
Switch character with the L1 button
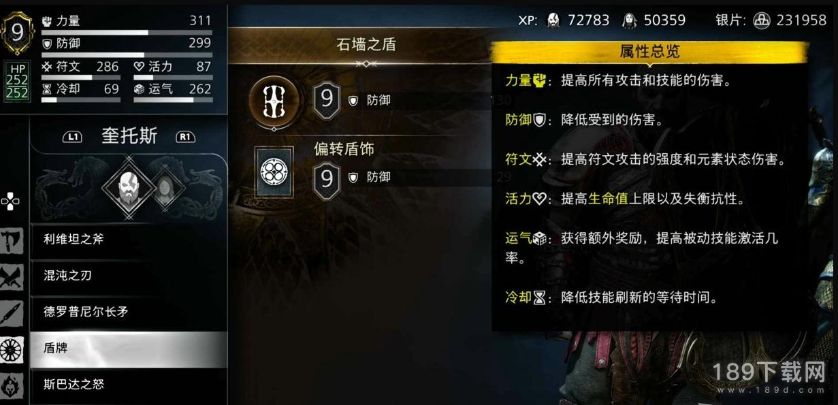[72, 137]
